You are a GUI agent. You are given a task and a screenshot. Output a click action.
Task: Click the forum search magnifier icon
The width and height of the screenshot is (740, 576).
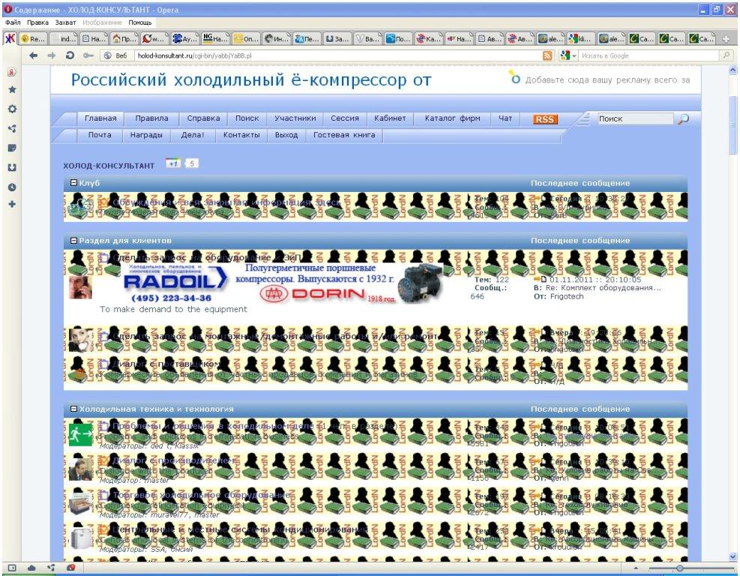click(x=683, y=119)
